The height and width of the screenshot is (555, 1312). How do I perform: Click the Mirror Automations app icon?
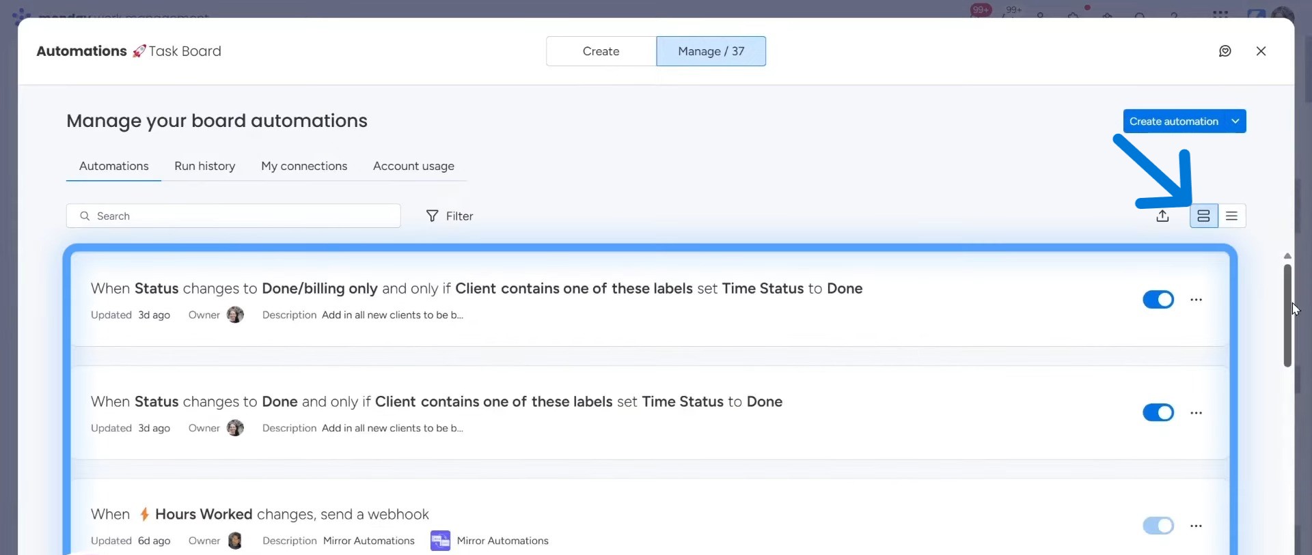point(440,541)
